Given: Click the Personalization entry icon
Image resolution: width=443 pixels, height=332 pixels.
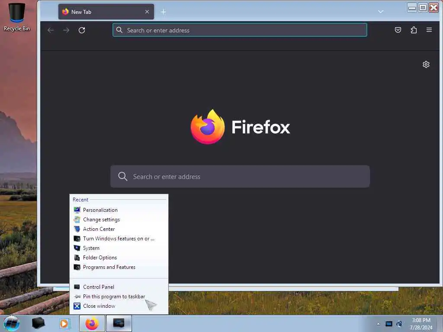Looking at the screenshot, I should (77, 210).
